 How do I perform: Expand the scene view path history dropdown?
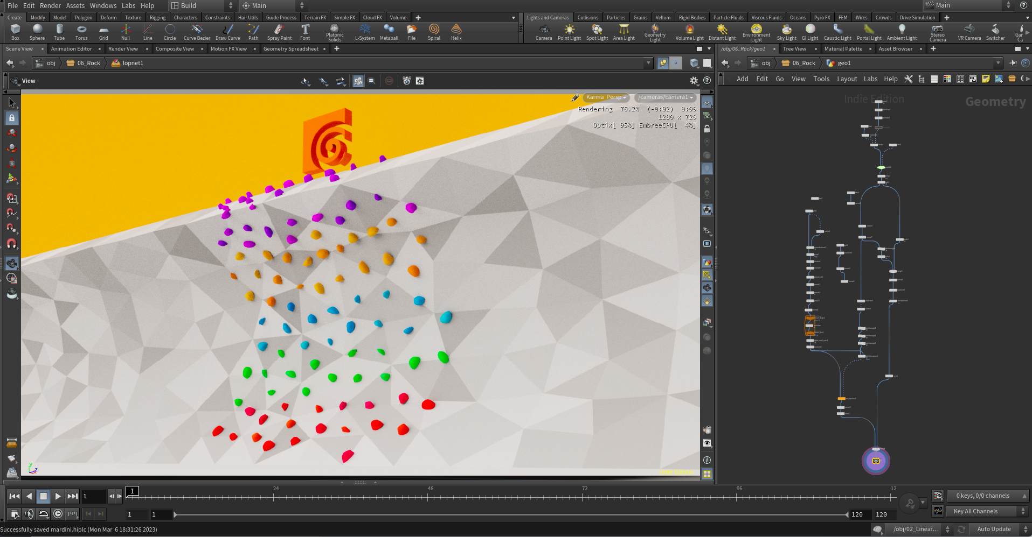648,63
